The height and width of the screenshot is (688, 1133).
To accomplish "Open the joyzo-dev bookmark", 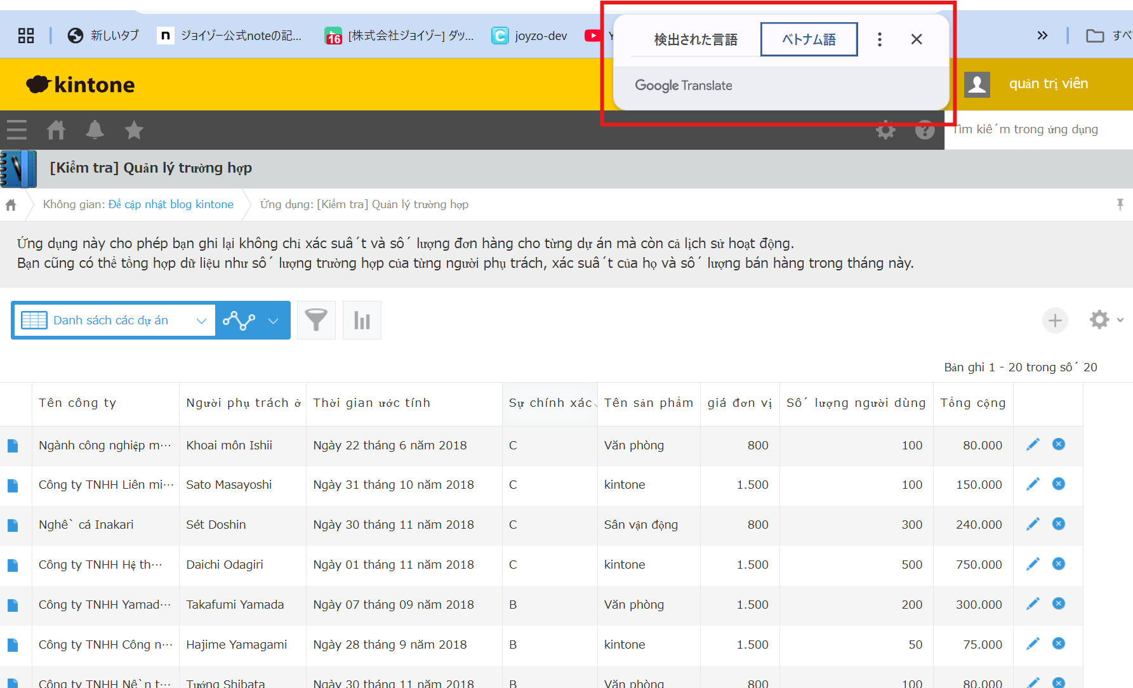I will coord(530,36).
